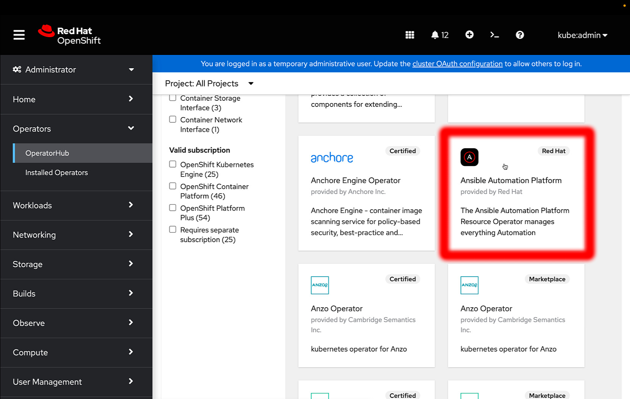Check OpenShift Container Platform (46) filter

[x=173, y=186]
